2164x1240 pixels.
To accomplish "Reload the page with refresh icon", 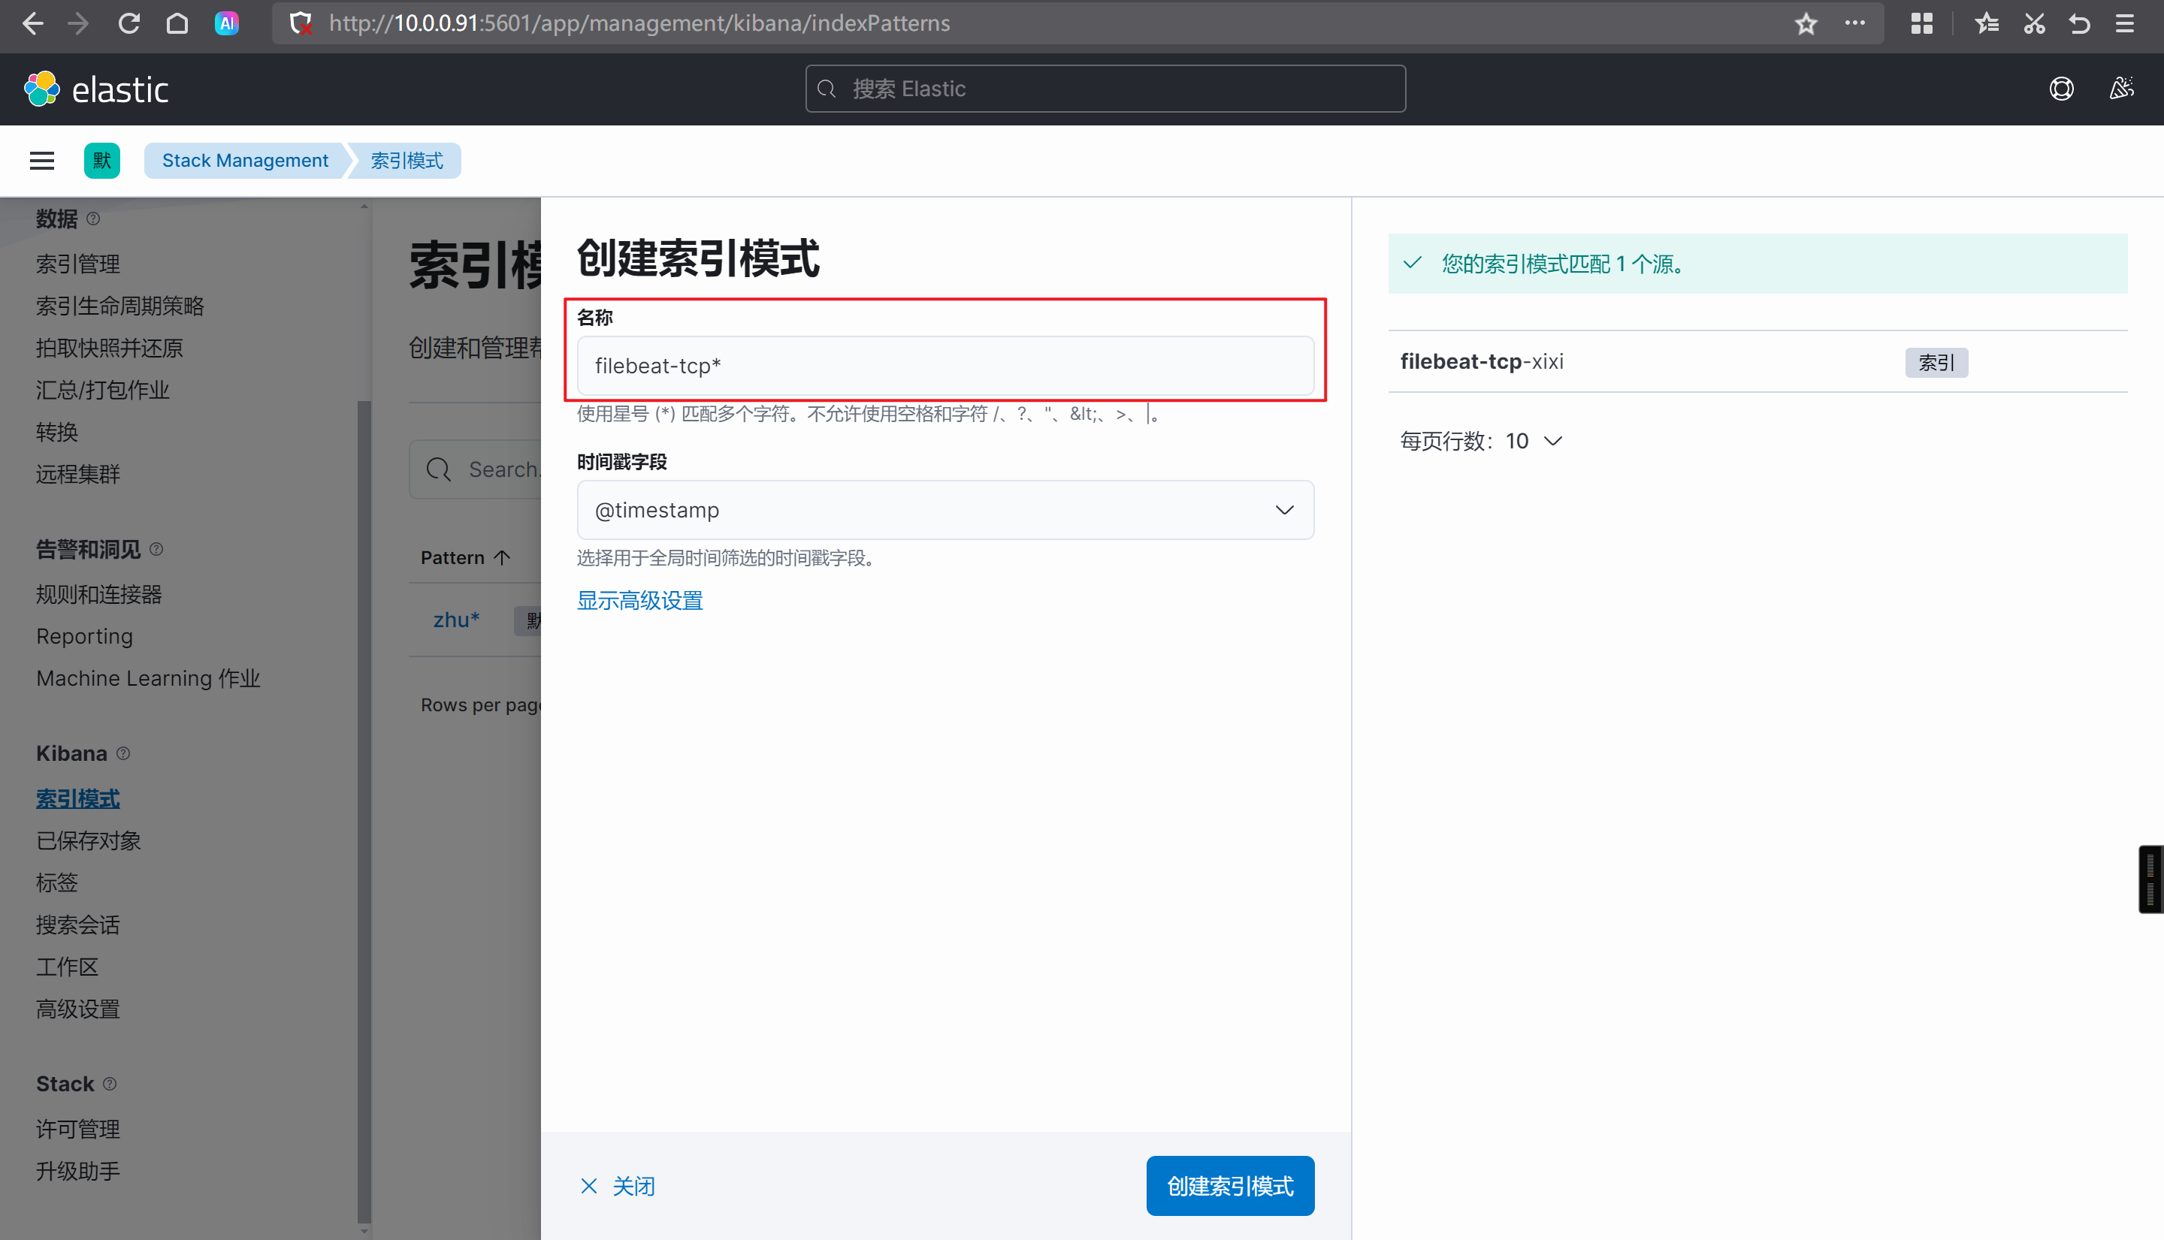I will pyautogui.click(x=128, y=24).
